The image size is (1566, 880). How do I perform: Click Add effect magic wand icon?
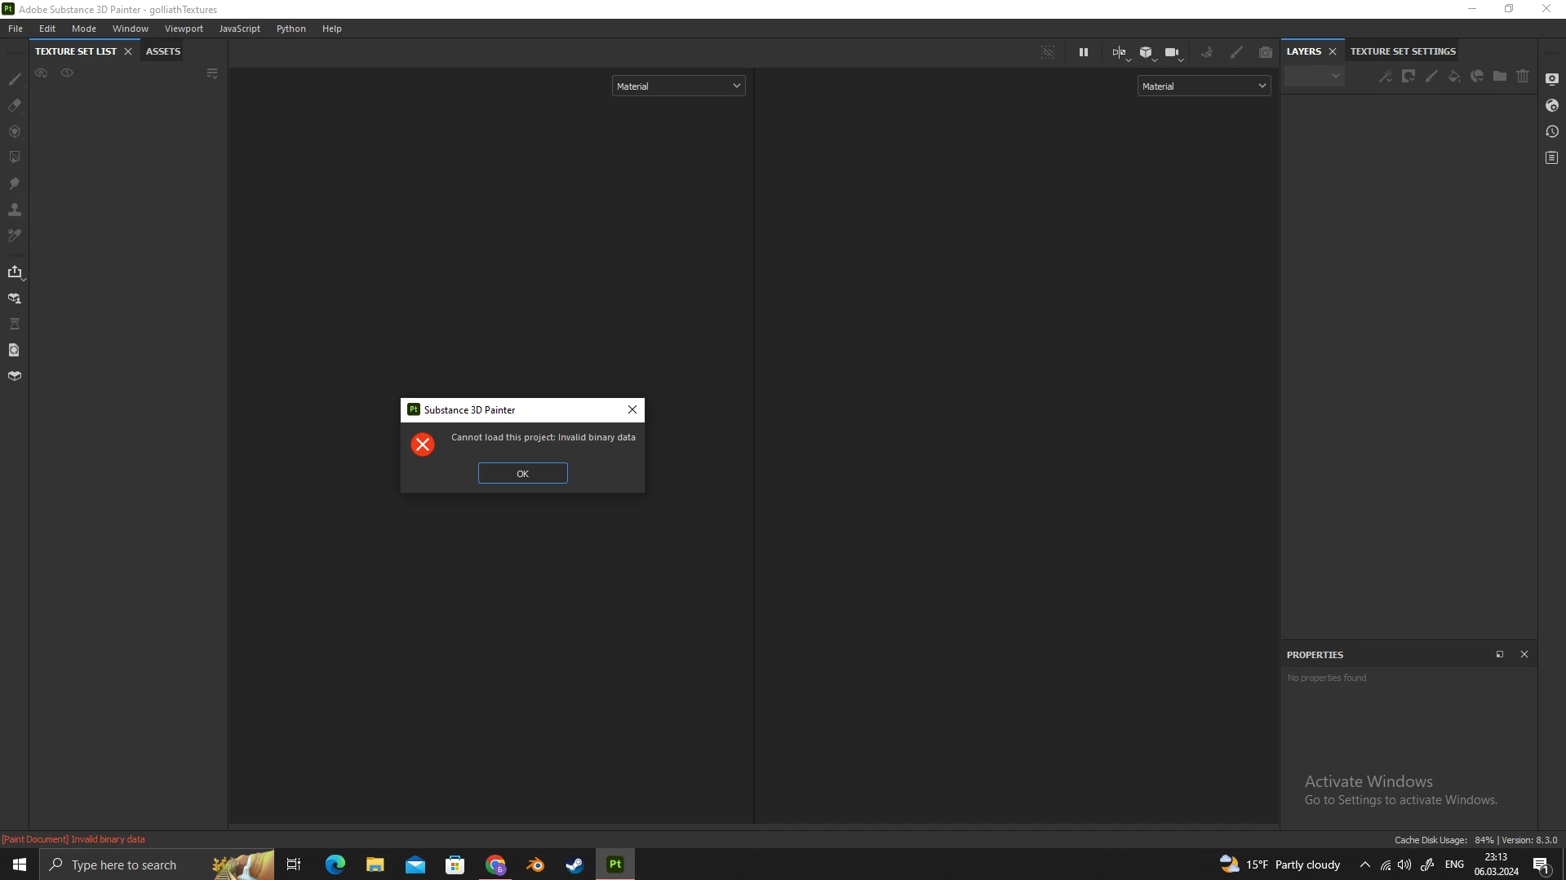coord(1386,76)
